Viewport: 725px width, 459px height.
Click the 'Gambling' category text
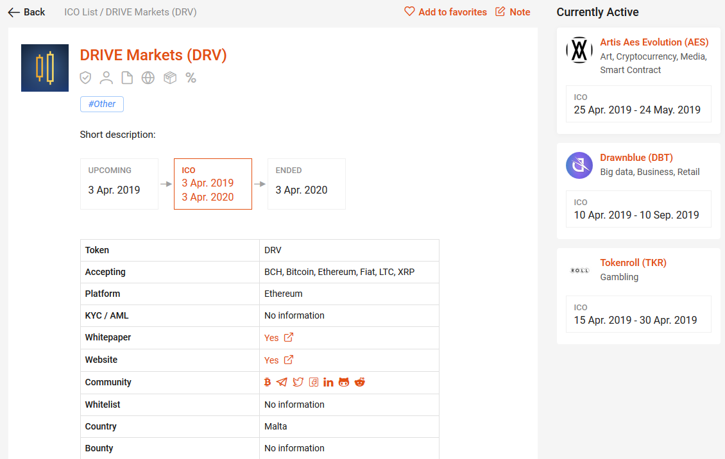(619, 277)
